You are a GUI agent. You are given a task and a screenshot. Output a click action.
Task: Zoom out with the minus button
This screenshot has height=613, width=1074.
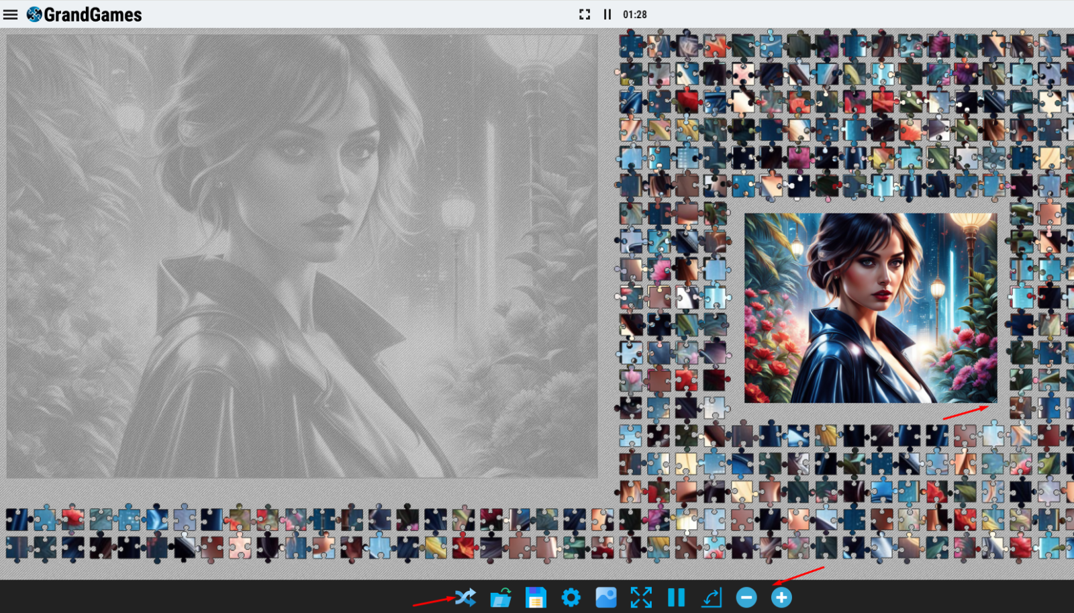coord(746,598)
